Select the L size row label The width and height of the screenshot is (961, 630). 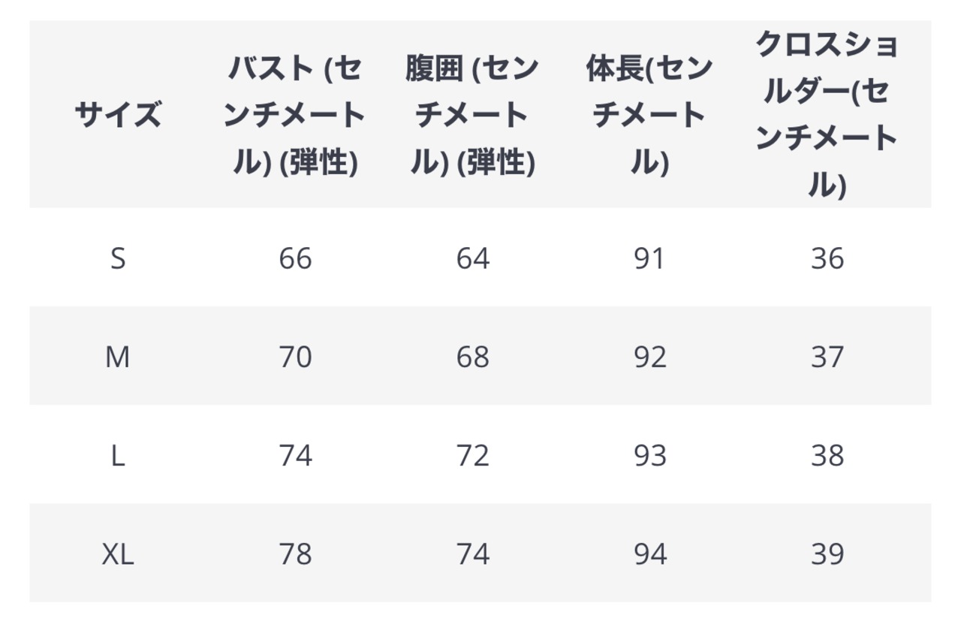coord(118,456)
